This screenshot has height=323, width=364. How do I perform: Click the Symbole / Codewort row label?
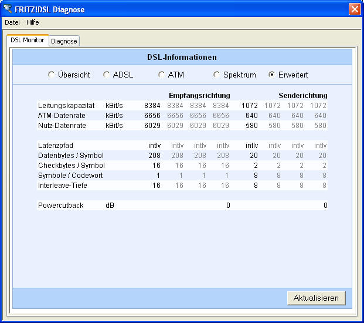point(70,176)
